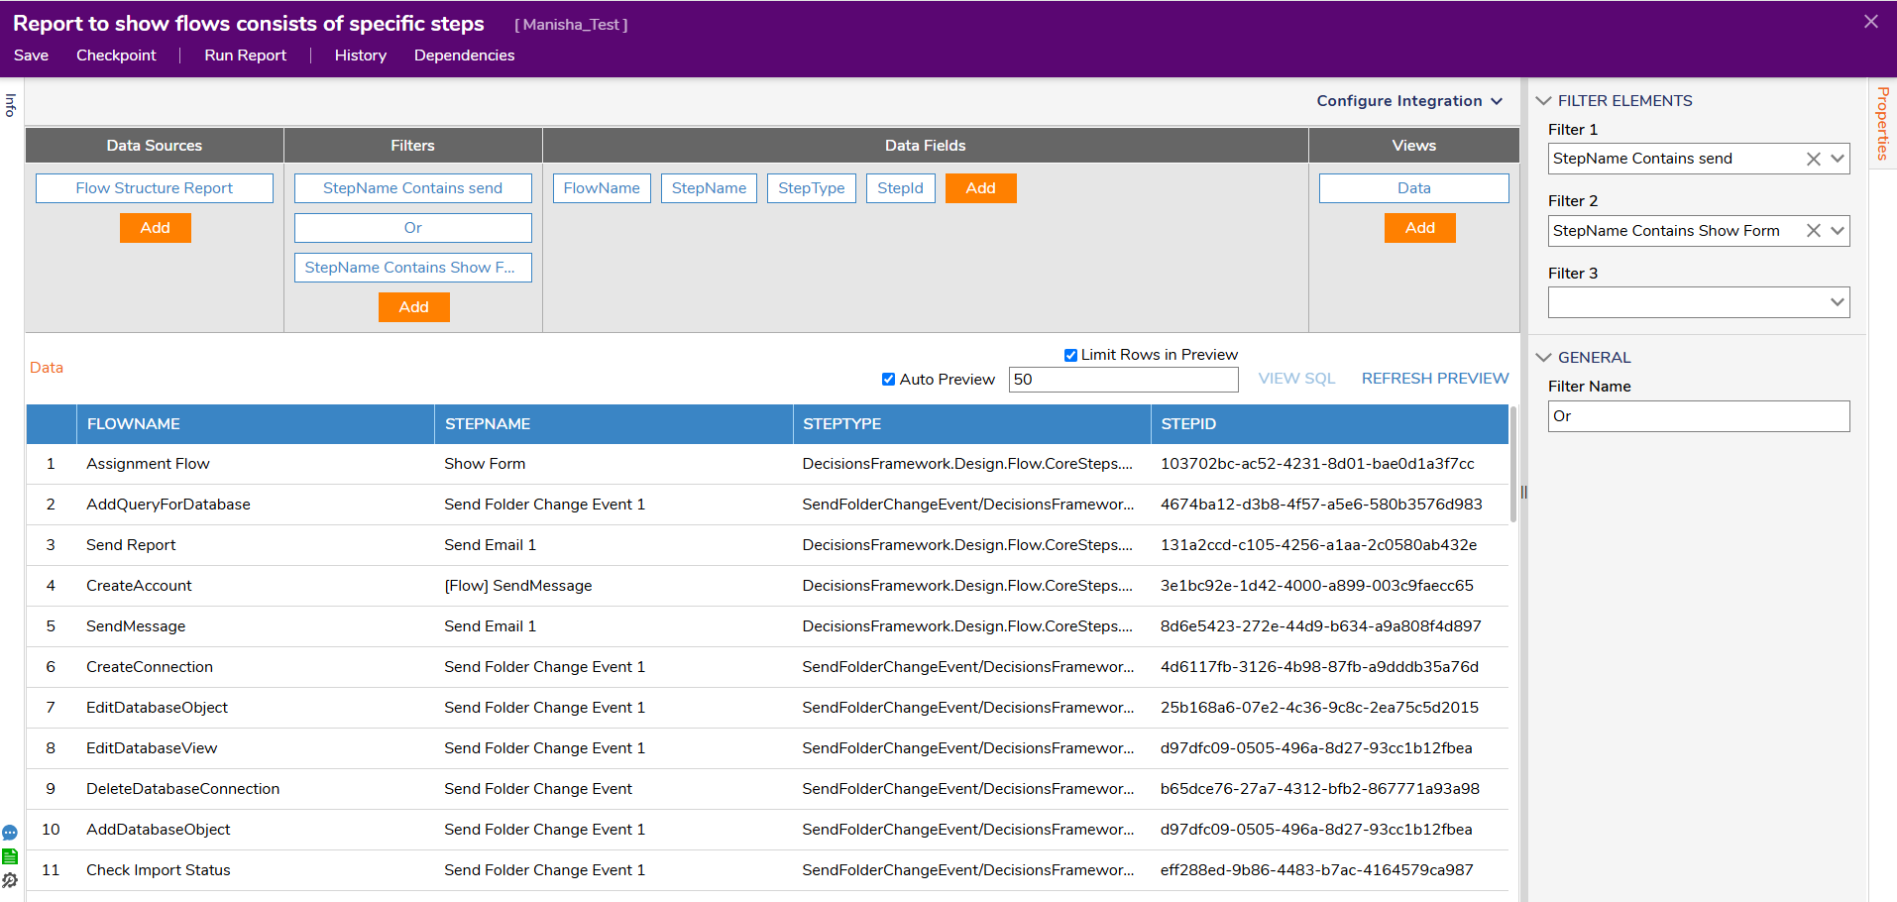Click REFRESH PREVIEW link
The image size is (1897, 902).
[x=1435, y=379]
